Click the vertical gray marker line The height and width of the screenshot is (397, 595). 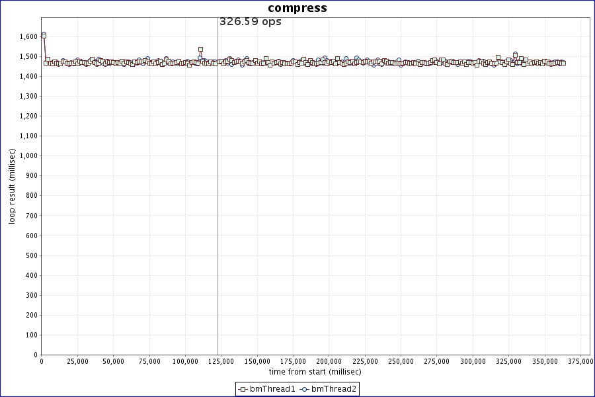pyautogui.click(x=218, y=198)
